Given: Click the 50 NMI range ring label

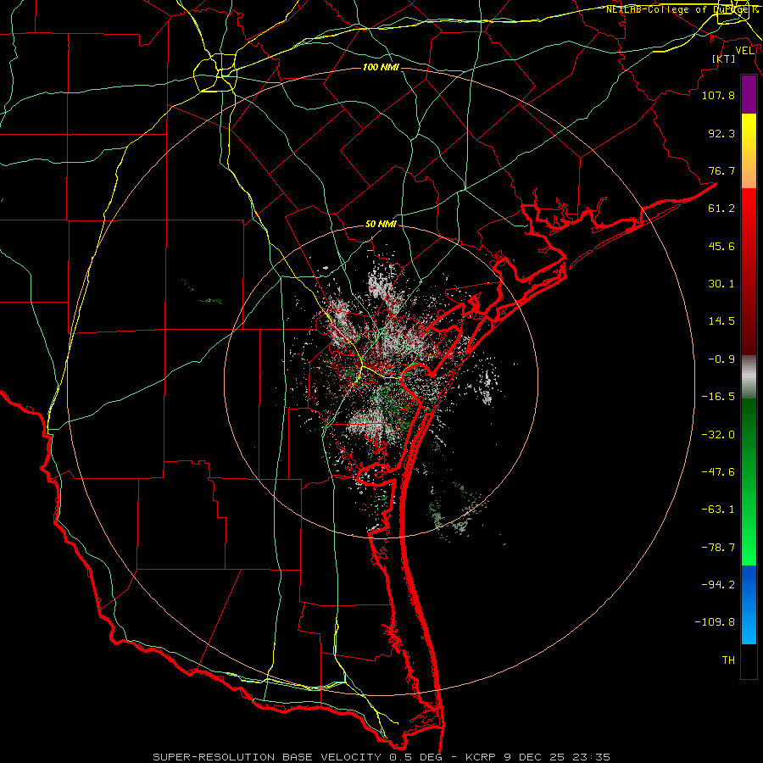Looking at the screenshot, I should [381, 225].
